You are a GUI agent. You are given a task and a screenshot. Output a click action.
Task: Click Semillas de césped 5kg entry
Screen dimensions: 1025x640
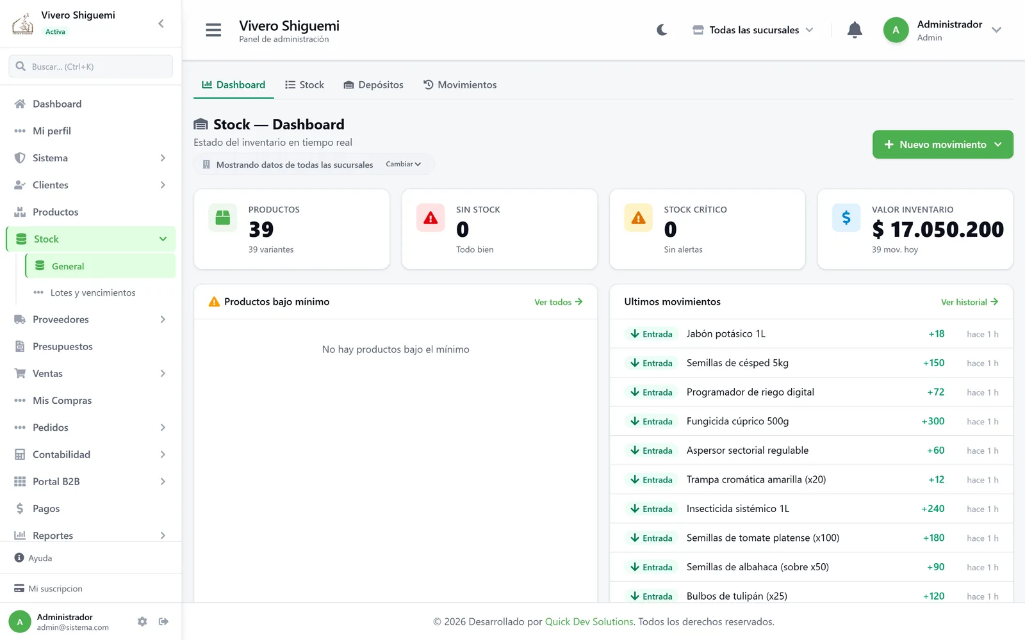tap(811, 363)
